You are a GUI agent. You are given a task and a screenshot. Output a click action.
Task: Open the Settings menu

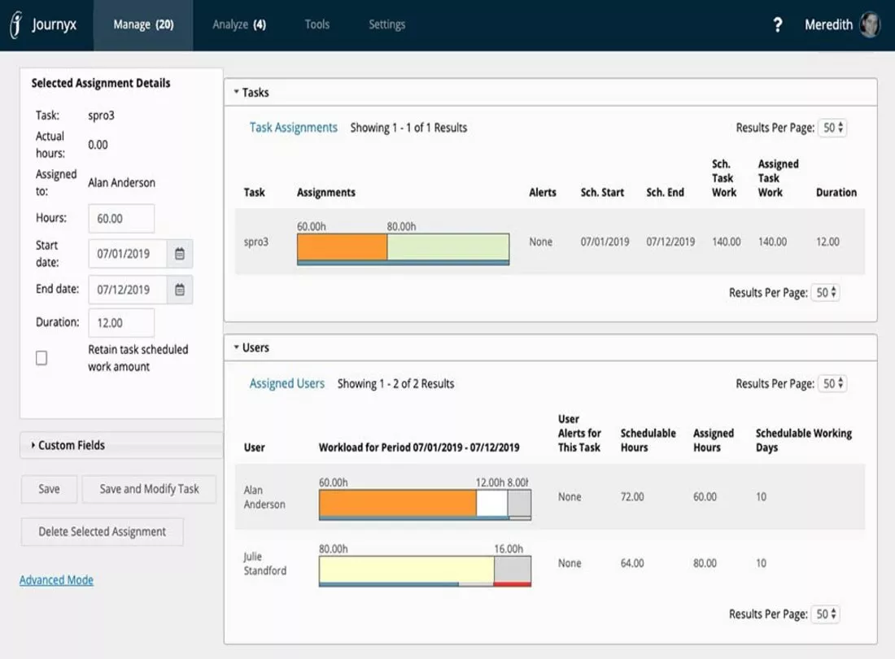pyautogui.click(x=387, y=24)
